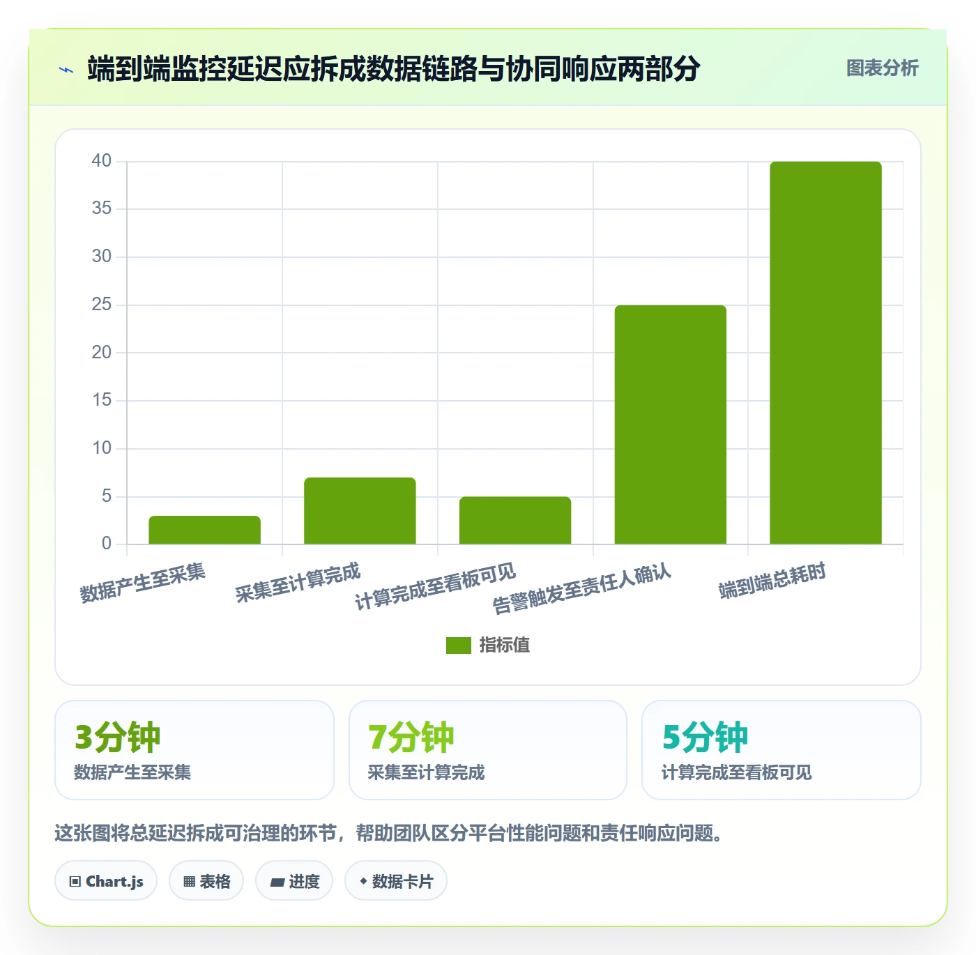
Task: Click the description sentence starting 这张图将总延迟
Action: tap(389, 833)
